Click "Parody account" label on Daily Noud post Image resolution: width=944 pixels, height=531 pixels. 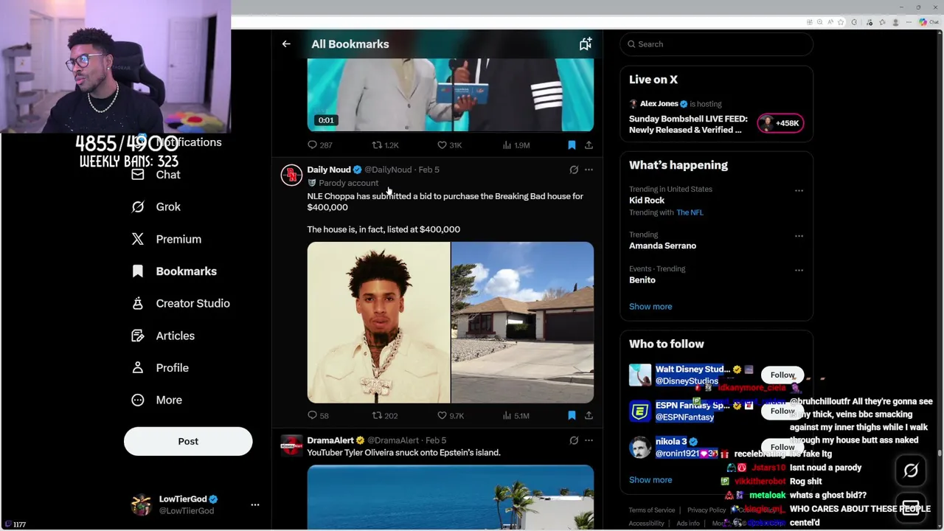348,183
